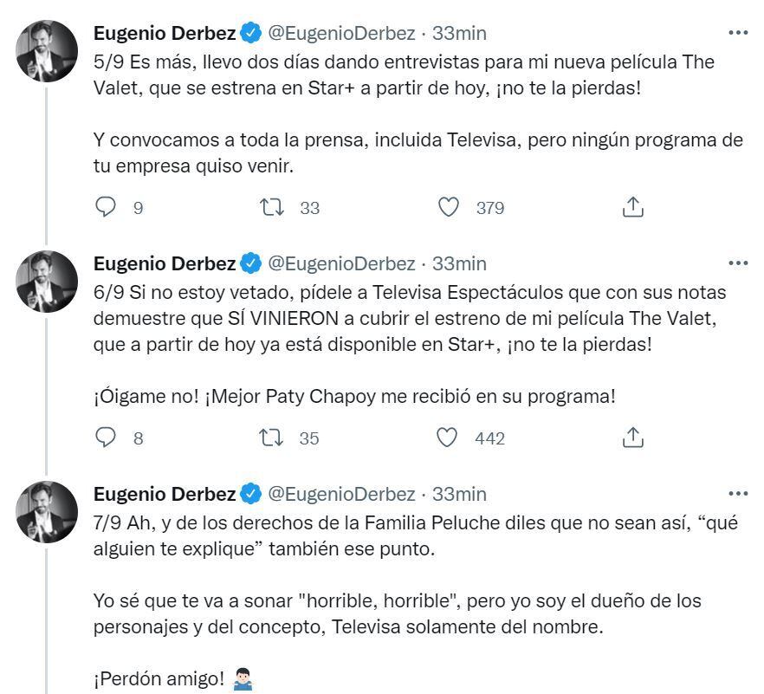This screenshot has height=694, width=764.
Task: Click @EugenioDerbez handle on the 6/9 tweet
Action: (341, 263)
